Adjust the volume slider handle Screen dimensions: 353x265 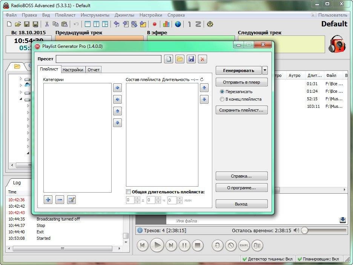305,230
